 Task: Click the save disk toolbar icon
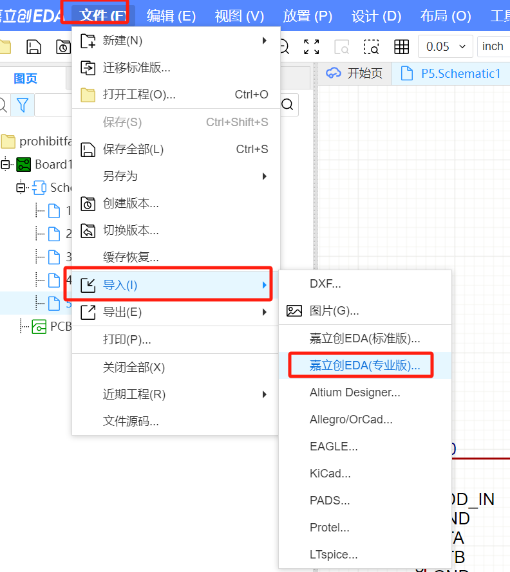tap(34, 47)
